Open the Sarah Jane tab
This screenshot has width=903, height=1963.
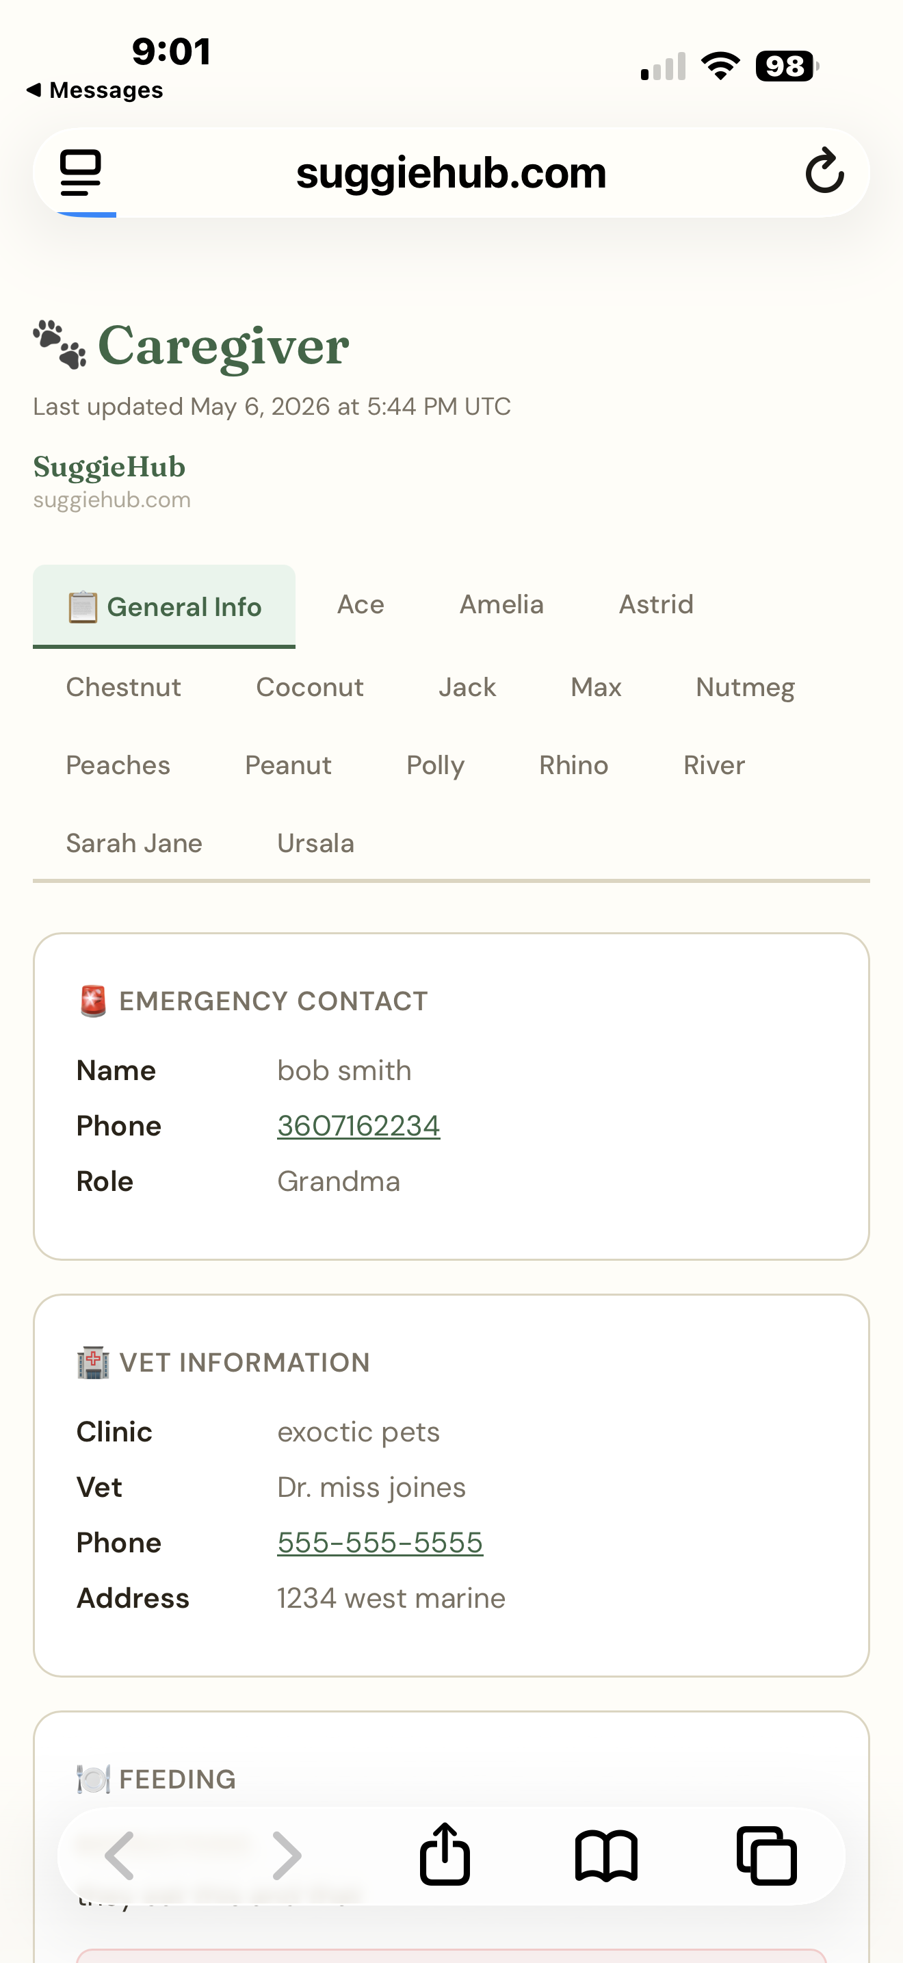(x=134, y=843)
